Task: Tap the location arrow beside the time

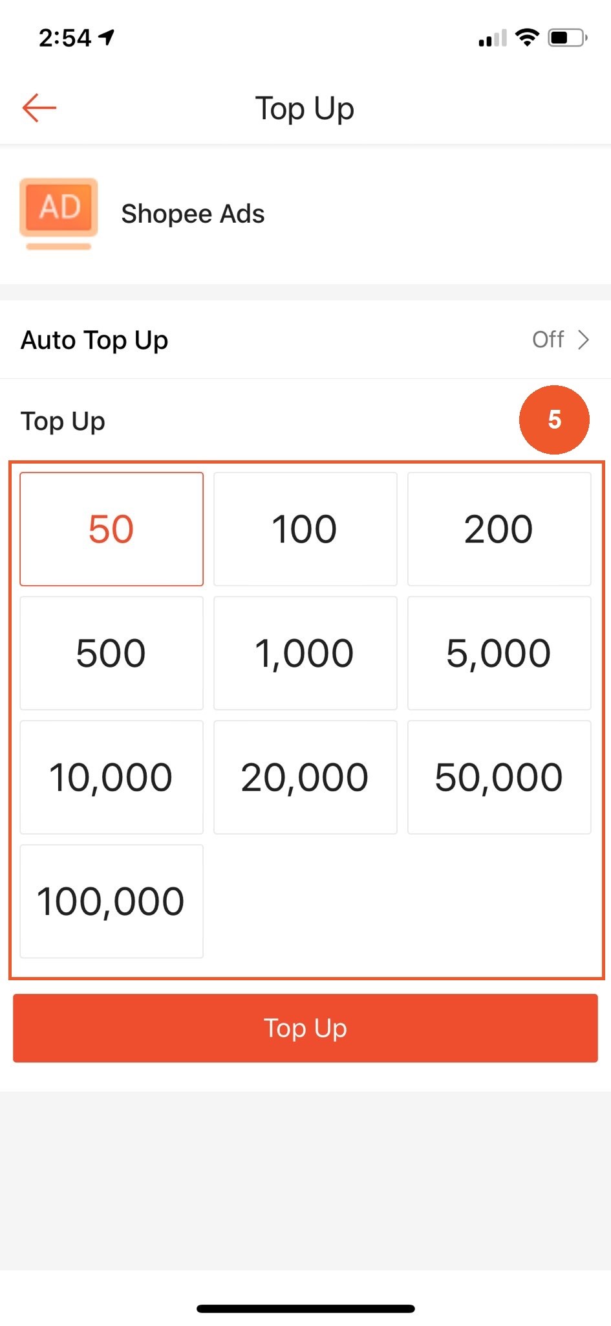Action: 107,38
